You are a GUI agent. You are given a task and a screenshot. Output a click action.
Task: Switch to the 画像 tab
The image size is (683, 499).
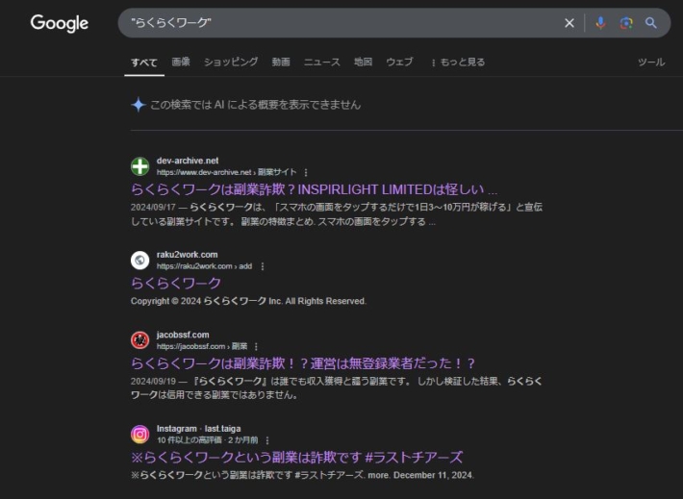tap(181, 62)
